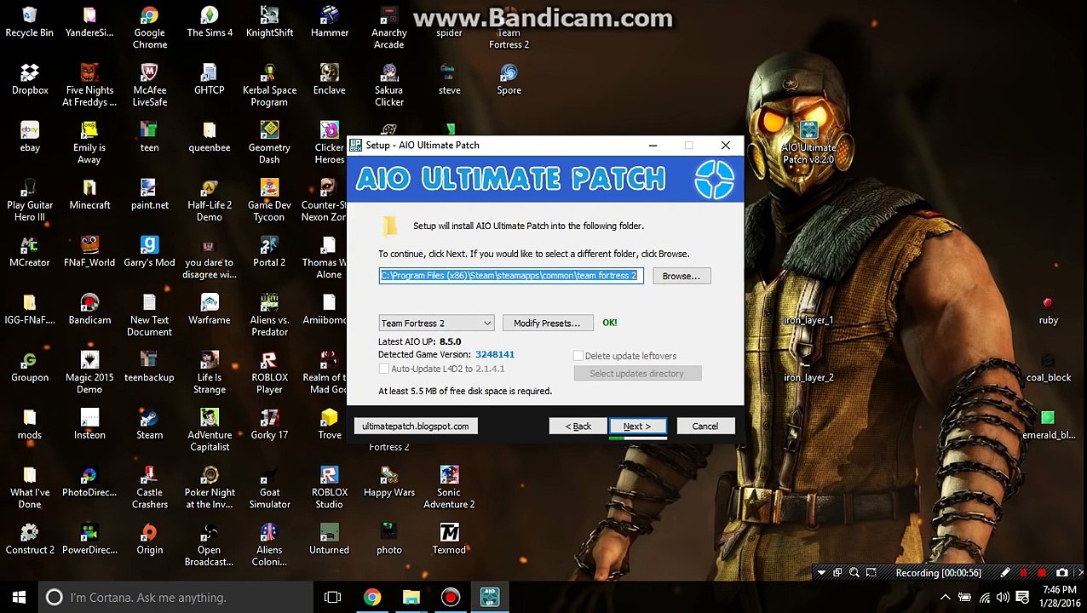Select the Unturned desktop icon
Image resolution: width=1087 pixels, height=613 pixels.
tap(329, 540)
